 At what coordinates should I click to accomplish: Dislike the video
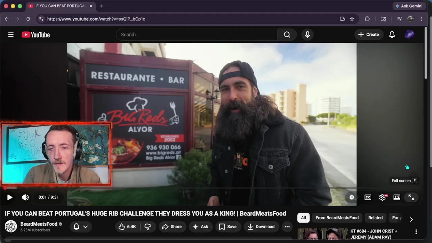147,226
